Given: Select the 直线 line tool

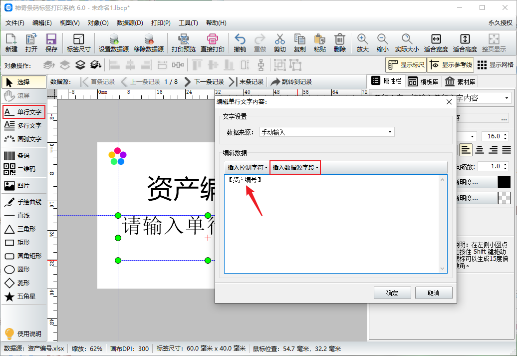Looking at the screenshot, I should tap(24, 216).
